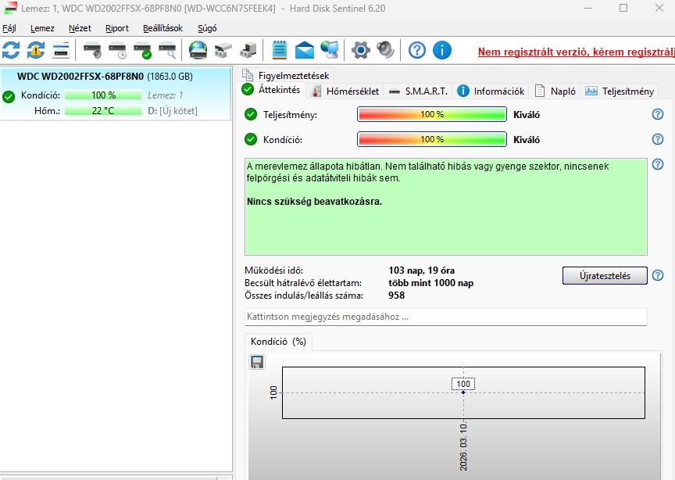Open the Súgó menu
Image resolution: width=675 pixels, height=480 pixels.
[x=207, y=28]
